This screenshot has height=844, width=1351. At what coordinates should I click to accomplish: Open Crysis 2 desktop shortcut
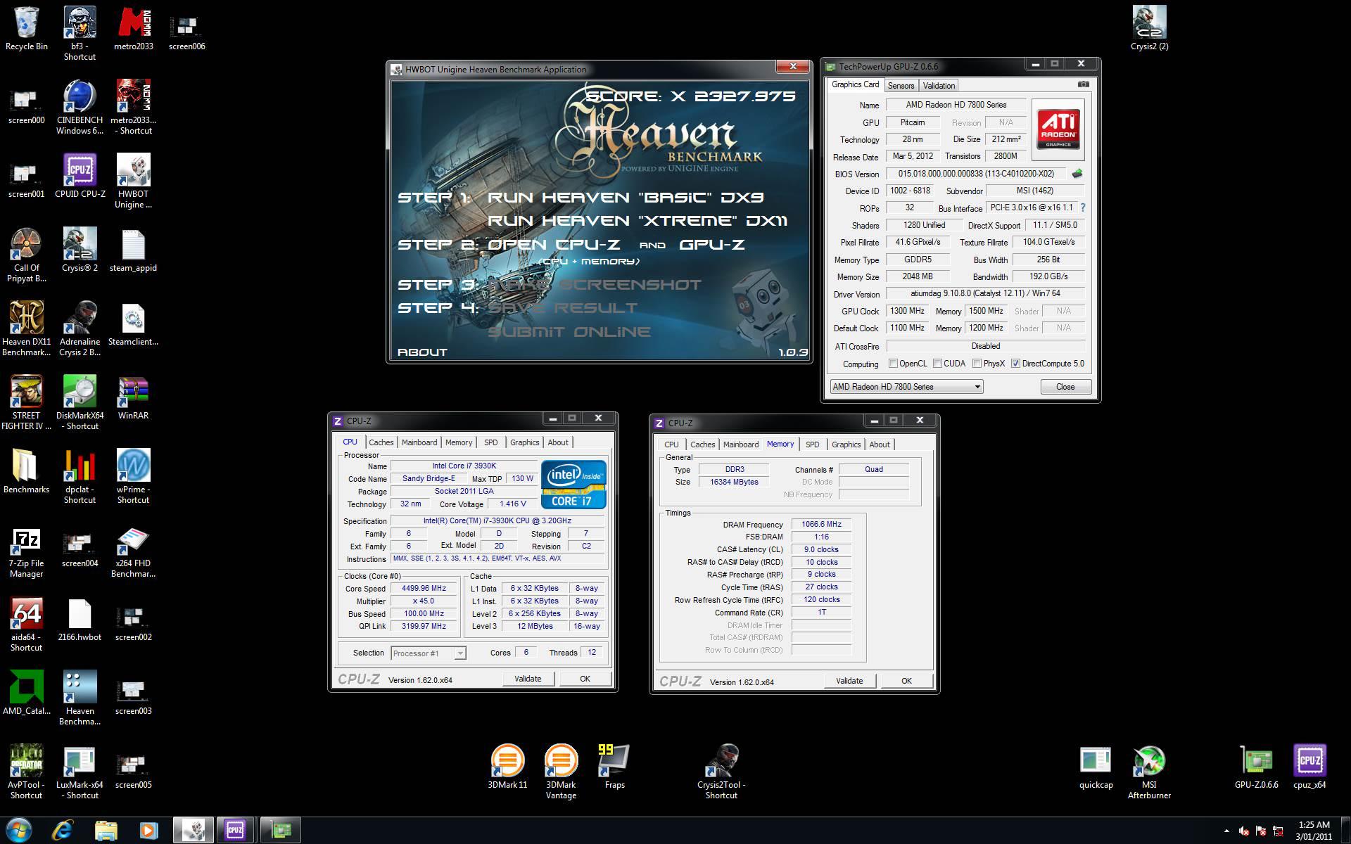pyautogui.click(x=80, y=250)
